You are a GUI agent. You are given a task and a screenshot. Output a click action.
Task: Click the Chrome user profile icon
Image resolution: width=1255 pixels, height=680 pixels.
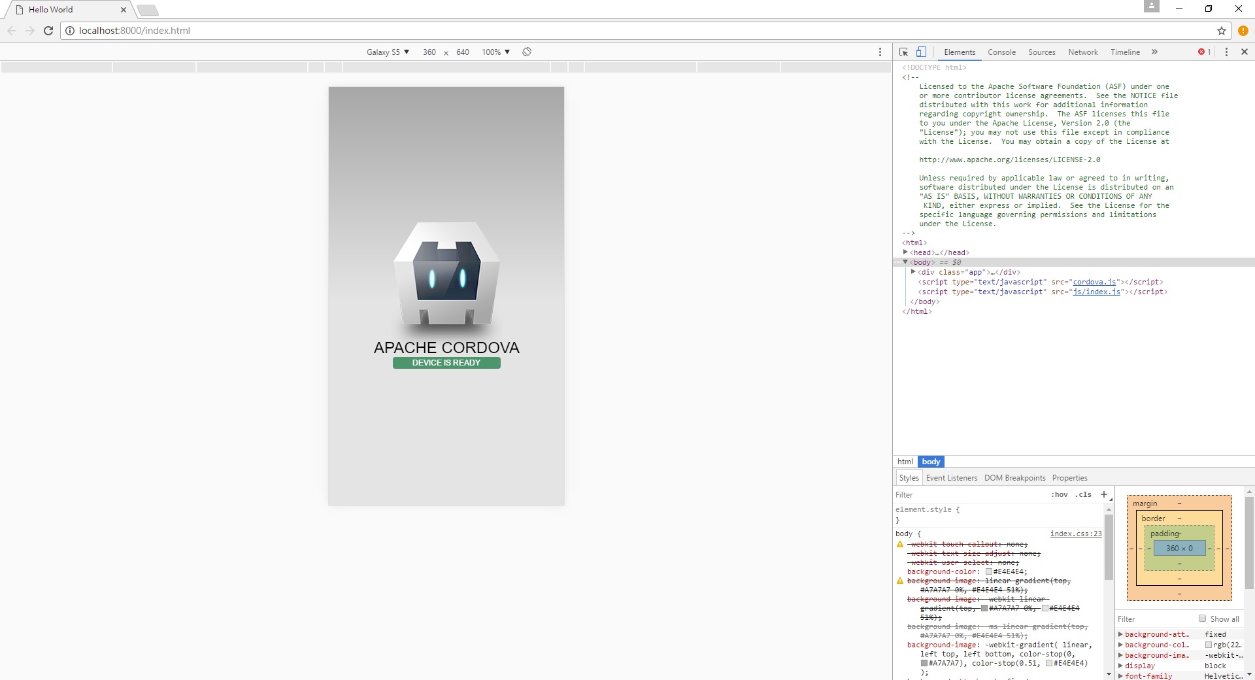click(x=1152, y=6)
